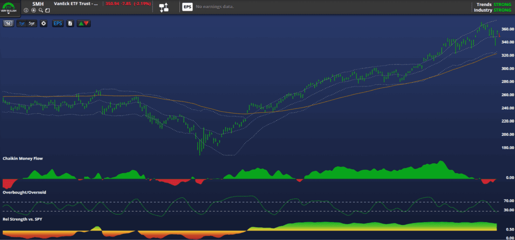Click the magnifier search icon under SMH
This screenshot has height=240, width=515.
(41, 10)
